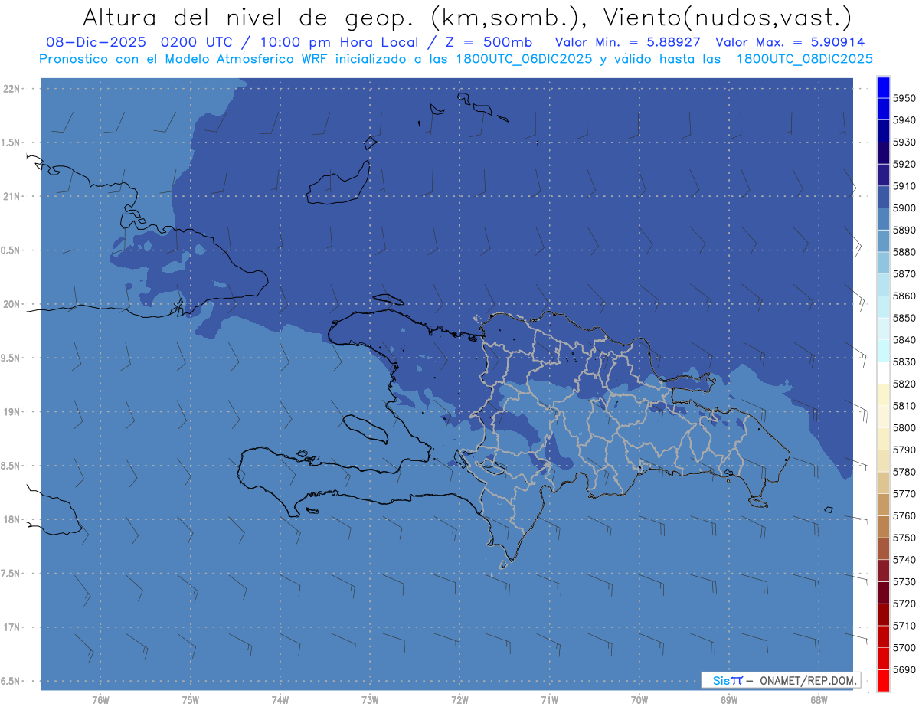This screenshot has height=710, width=919.
Task: Click the '19N' latitude label
Action: point(12,411)
